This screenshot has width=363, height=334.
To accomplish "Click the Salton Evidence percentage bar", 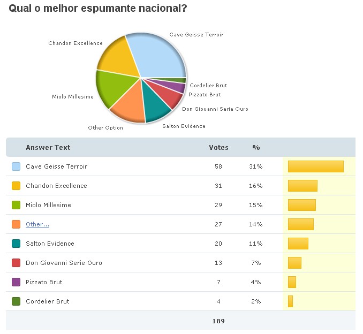I will point(298,244).
